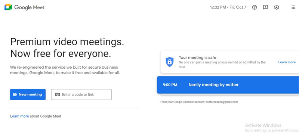This screenshot has height=137, width=299.
Task: Click the 9:00 PM meeting time label
Action: pyautogui.click(x=170, y=85)
